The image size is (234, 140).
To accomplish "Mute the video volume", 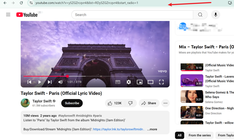I will point(60,82).
